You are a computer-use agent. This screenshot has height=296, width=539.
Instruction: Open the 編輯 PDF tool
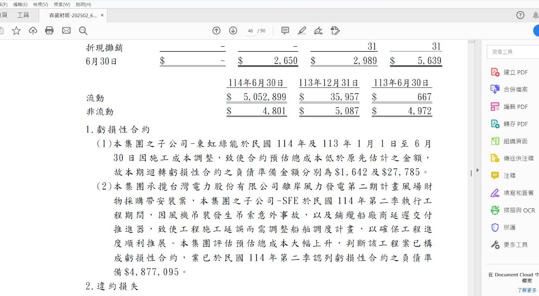pyautogui.click(x=510, y=107)
